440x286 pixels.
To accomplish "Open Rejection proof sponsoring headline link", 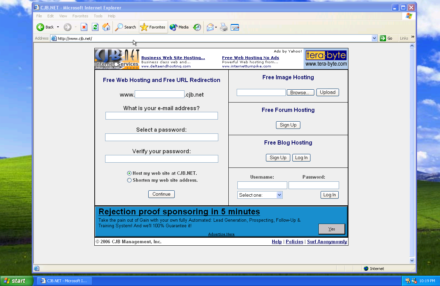I will pyautogui.click(x=179, y=212).
